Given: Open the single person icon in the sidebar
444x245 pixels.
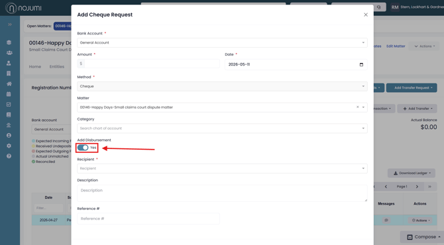Looking at the screenshot, I should coord(9,63).
